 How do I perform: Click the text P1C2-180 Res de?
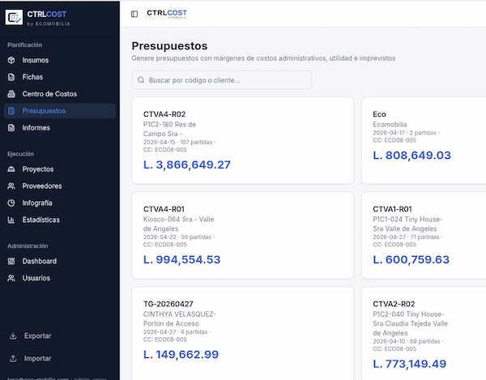pyautogui.click(x=169, y=125)
